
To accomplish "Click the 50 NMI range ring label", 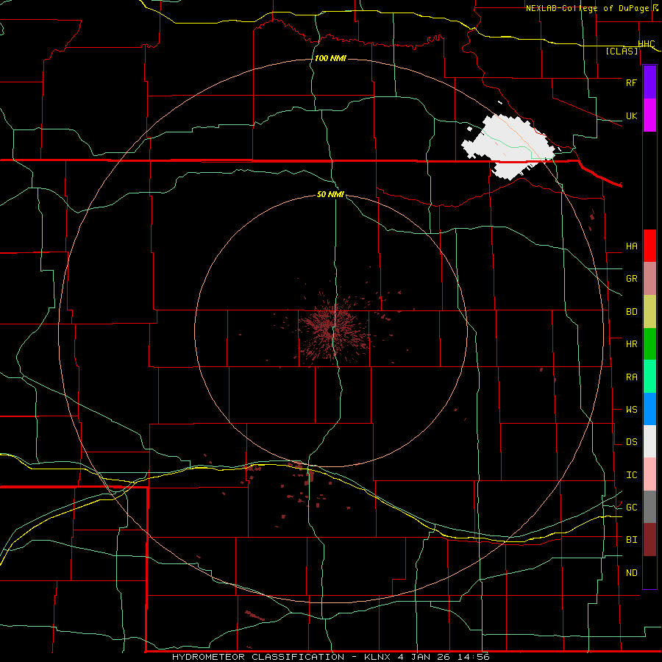I will (x=330, y=194).
